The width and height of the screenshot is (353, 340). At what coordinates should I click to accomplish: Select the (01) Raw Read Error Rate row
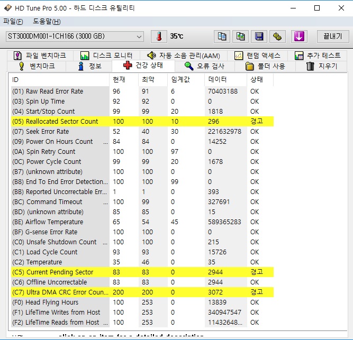coord(142,91)
